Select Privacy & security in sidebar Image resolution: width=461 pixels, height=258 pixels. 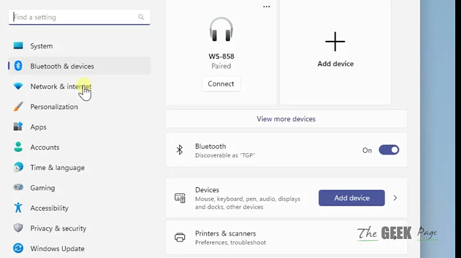[x=58, y=228]
